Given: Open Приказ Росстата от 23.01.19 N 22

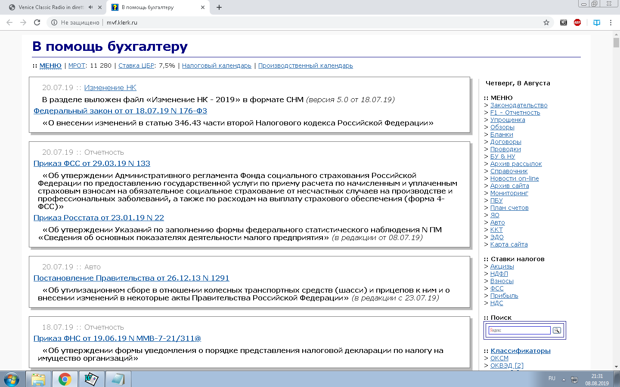Looking at the screenshot, I should coord(99,218).
